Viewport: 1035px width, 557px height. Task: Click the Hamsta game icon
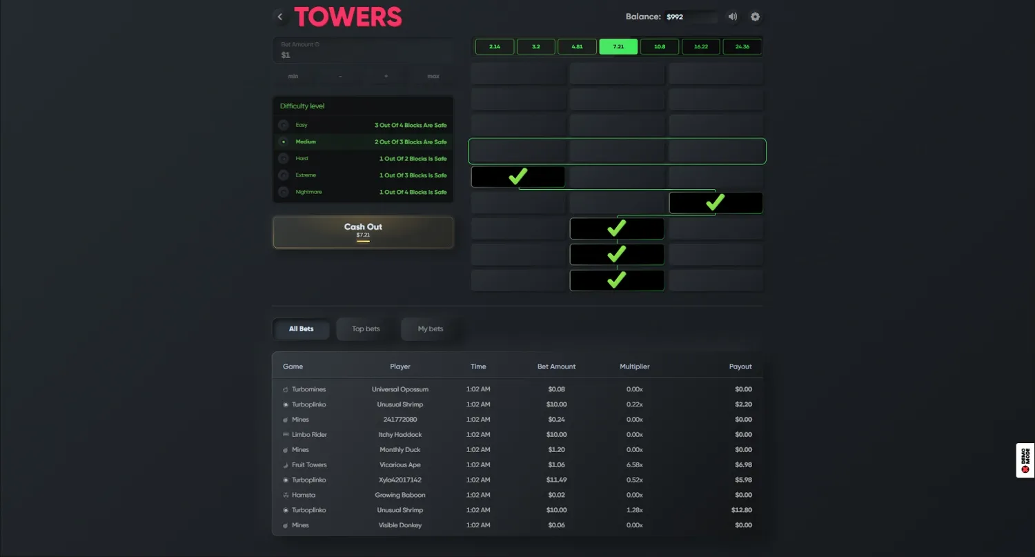tap(286, 496)
